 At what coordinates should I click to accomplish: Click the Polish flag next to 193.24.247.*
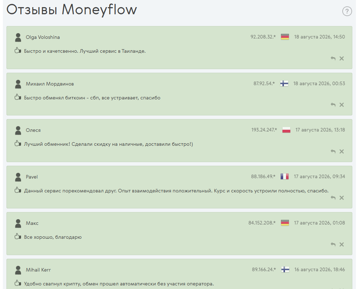click(286, 130)
